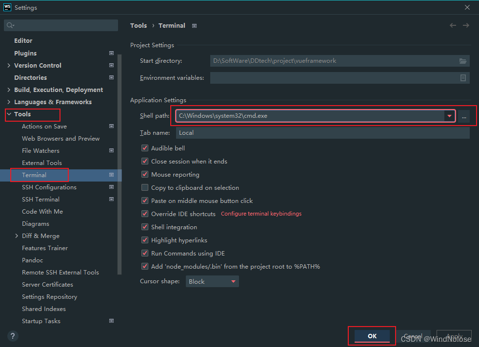This screenshot has width=479, height=347.
Task: Disable the Audible bell checkbox
Action: click(x=145, y=148)
